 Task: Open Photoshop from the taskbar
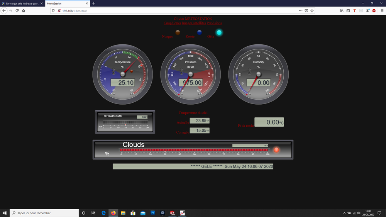tap(152, 213)
